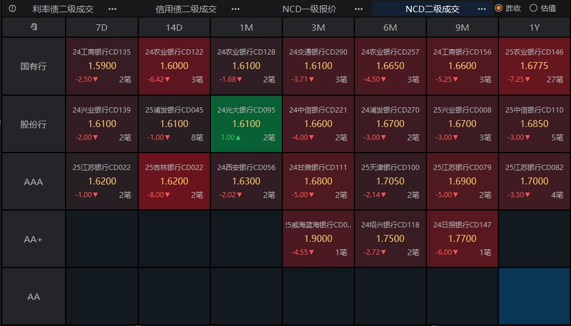Open the 24农业银行CD128 cell
This screenshot has width=571, height=326.
246,66
